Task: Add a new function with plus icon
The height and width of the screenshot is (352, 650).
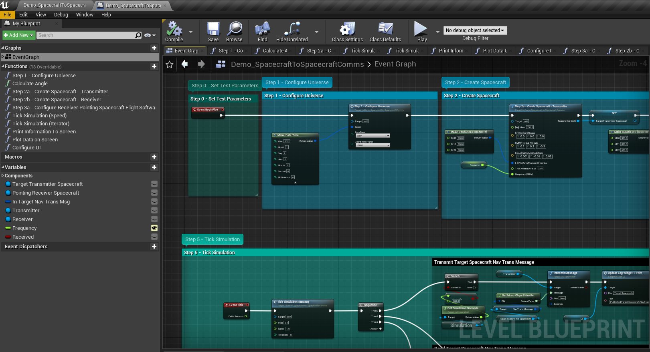Action: pos(154,66)
